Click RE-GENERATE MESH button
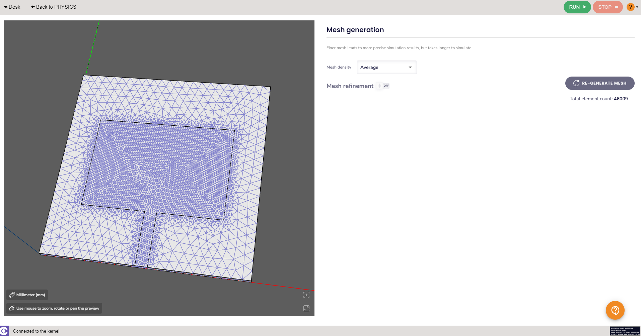The image size is (641, 336). 599,83
